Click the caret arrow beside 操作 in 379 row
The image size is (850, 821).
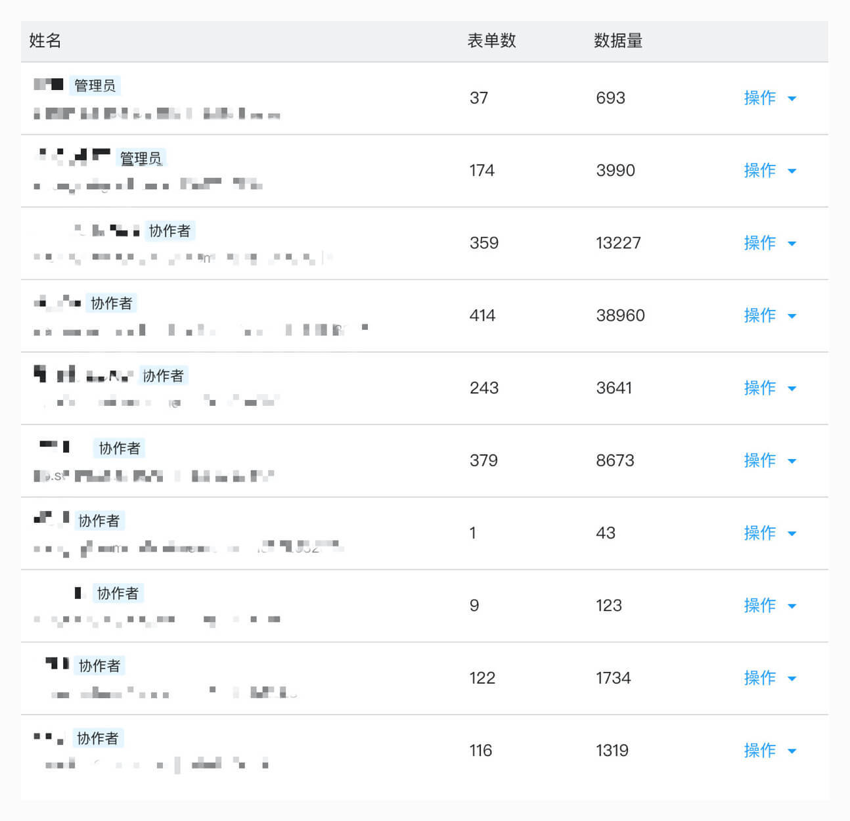click(x=792, y=461)
